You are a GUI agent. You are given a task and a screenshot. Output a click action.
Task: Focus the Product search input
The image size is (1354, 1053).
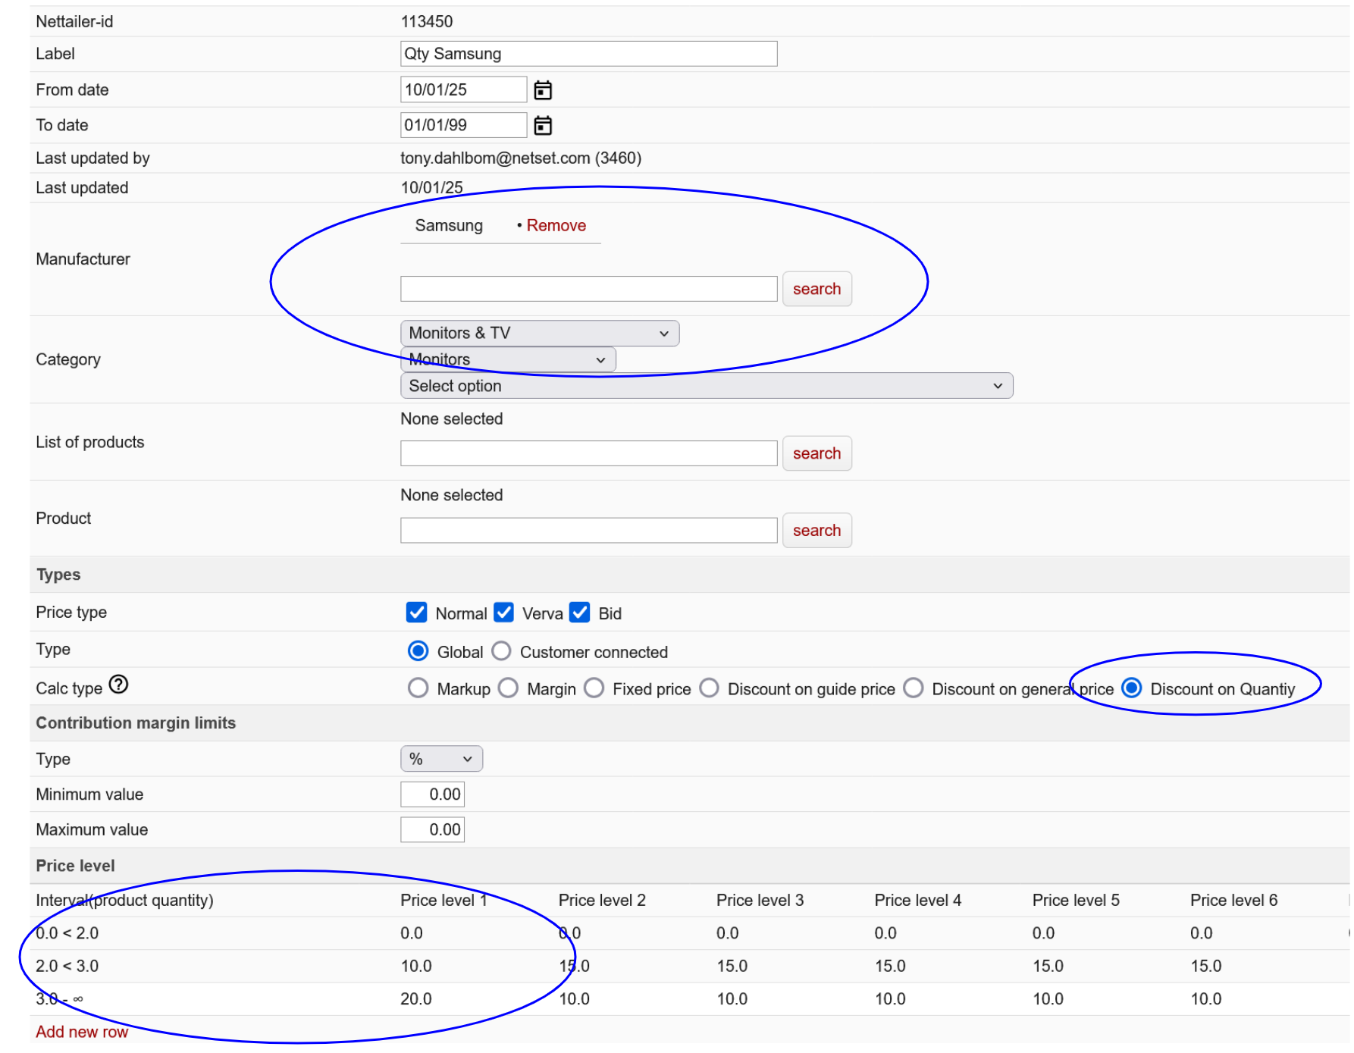pyautogui.click(x=588, y=531)
